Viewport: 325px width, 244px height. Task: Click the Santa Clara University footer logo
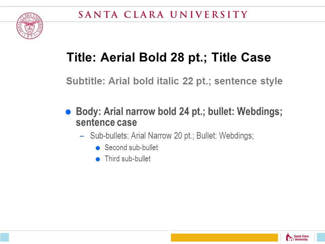tap(297, 237)
